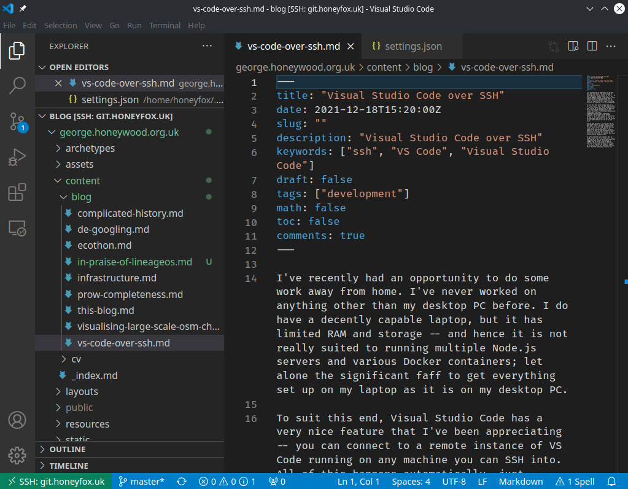The image size is (628, 489).
Task: Toggle notifications with the bell icon
Action: coord(611,482)
